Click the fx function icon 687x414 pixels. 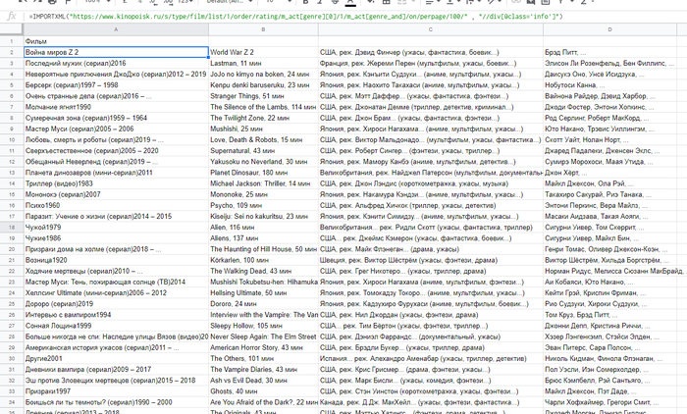click(10, 16)
